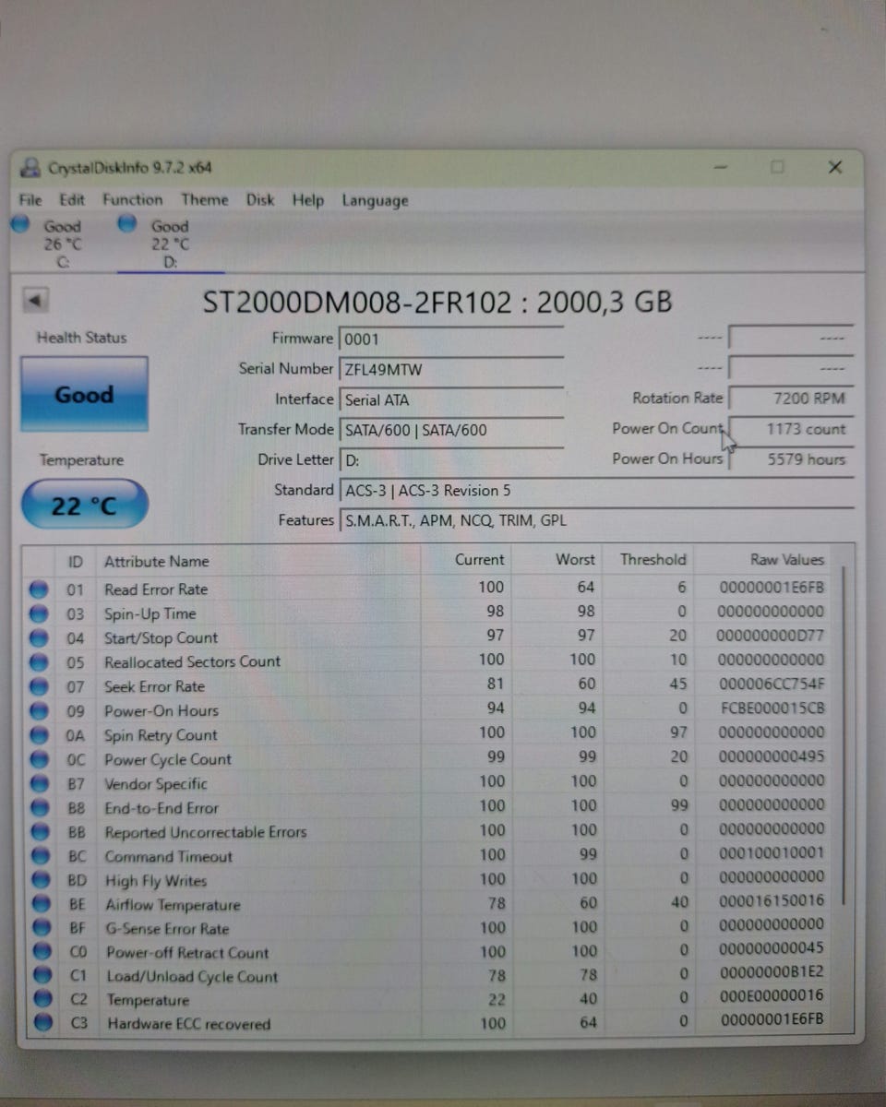Viewport: 886px width, 1107px height.
Task: Open the Edit menu
Action: click(x=72, y=200)
